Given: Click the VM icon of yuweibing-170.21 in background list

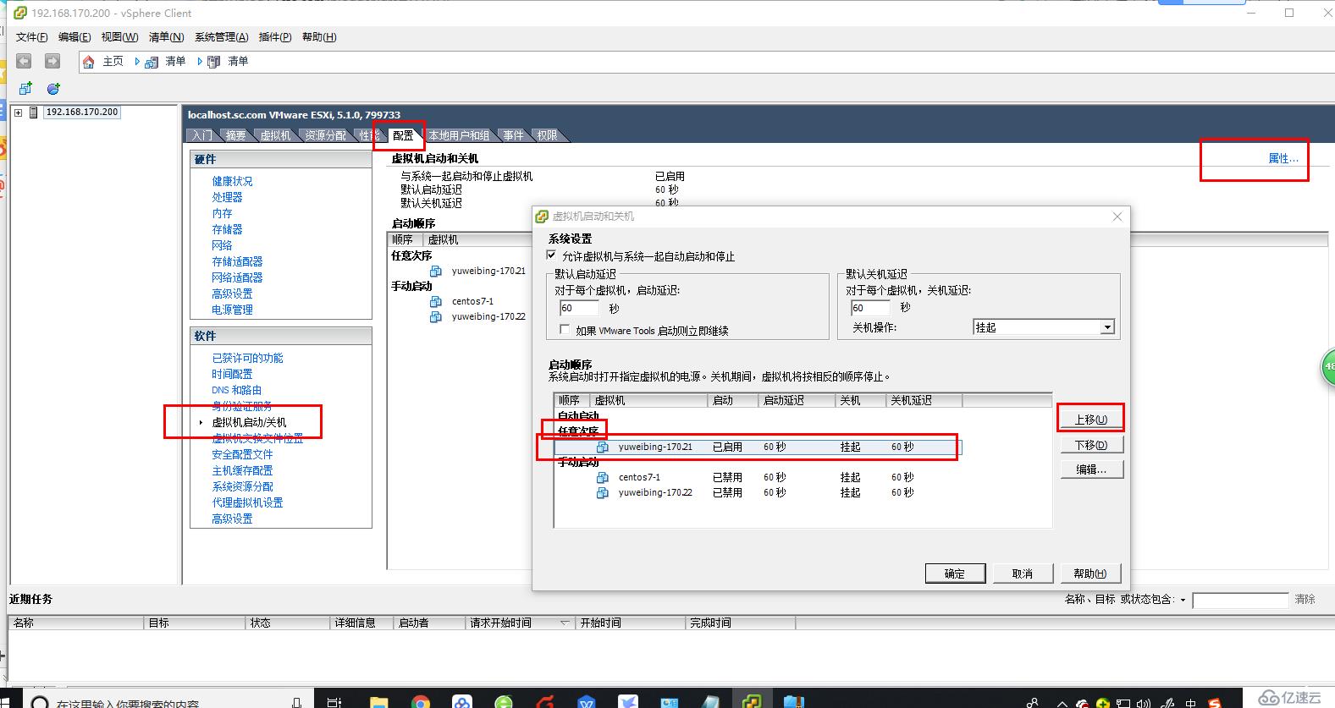Looking at the screenshot, I should tap(436, 271).
